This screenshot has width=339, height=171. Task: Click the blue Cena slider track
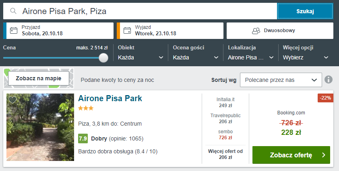tap(51, 58)
